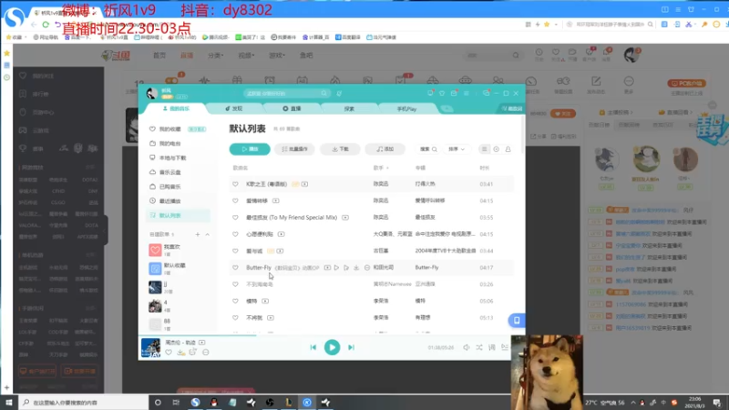Switch to 手机Play tab in Kugou

407,108
